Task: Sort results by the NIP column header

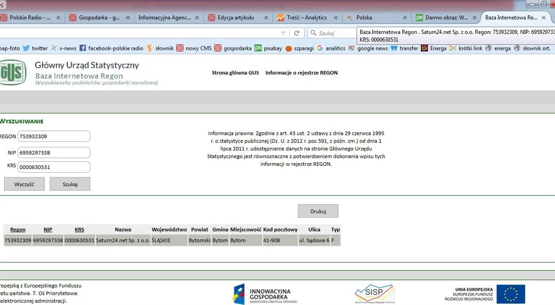Action: click(48, 229)
